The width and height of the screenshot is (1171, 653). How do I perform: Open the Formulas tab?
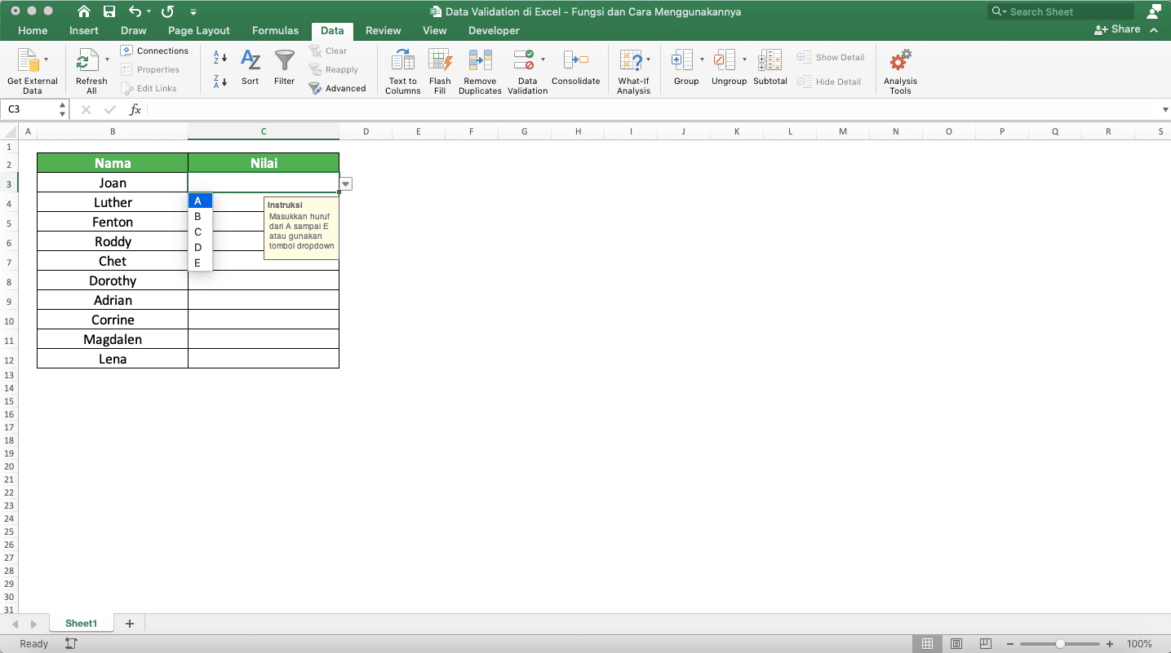click(275, 30)
